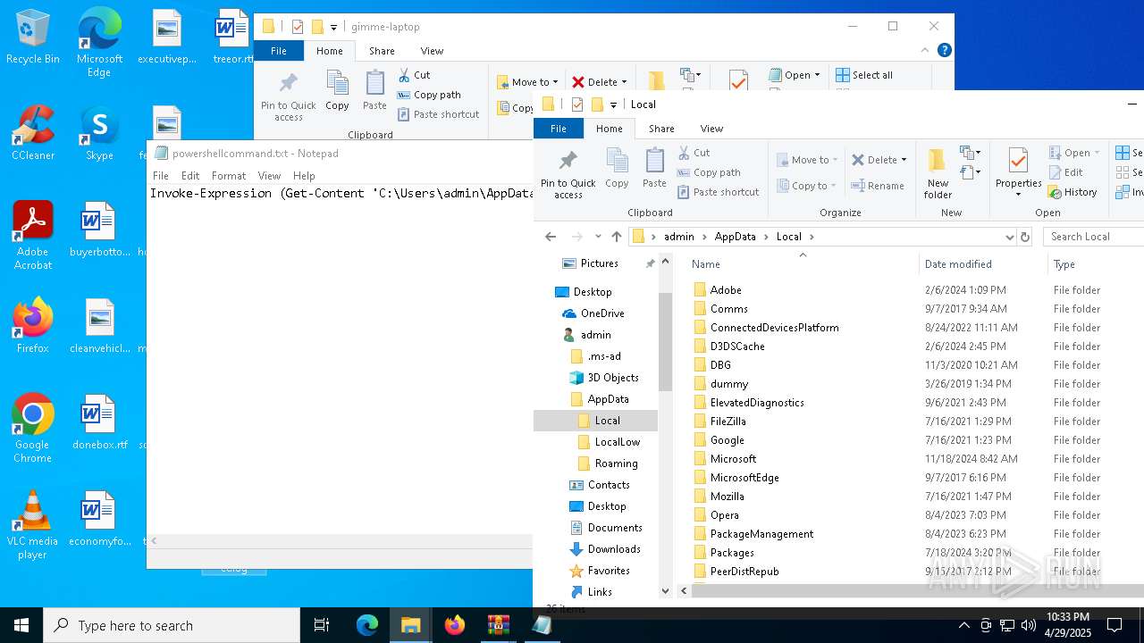Open Help menu in Notepad
Screen dimensions: 1144x643
click(x=304, y=176)
